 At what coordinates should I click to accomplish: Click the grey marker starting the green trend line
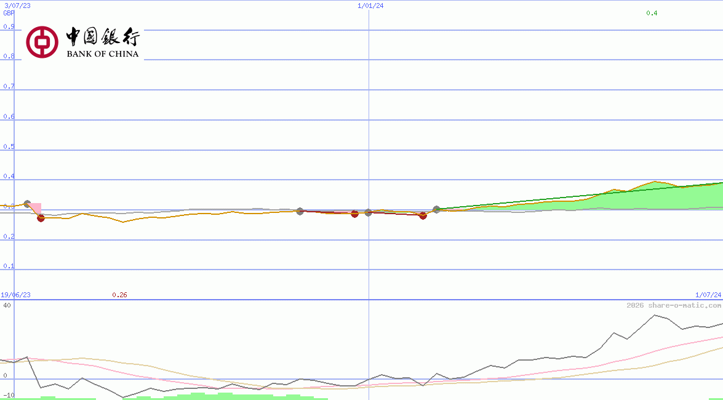[x=437, y=210]
